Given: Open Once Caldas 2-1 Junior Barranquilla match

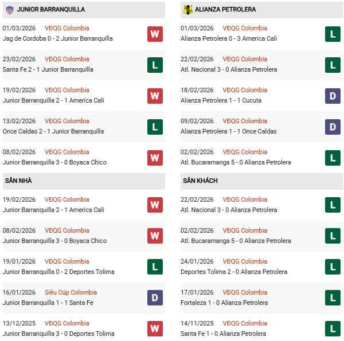Looking at the screenshot, I should (53, 131).
